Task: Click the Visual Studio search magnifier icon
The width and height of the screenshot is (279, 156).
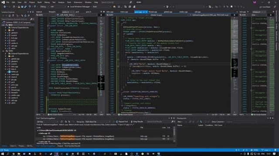Action: point(131,2)
